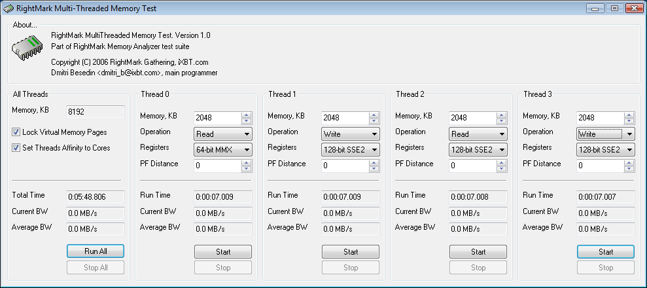Open Thread 1 Operation dropdown
647x288 pixels.
point(350,134)
